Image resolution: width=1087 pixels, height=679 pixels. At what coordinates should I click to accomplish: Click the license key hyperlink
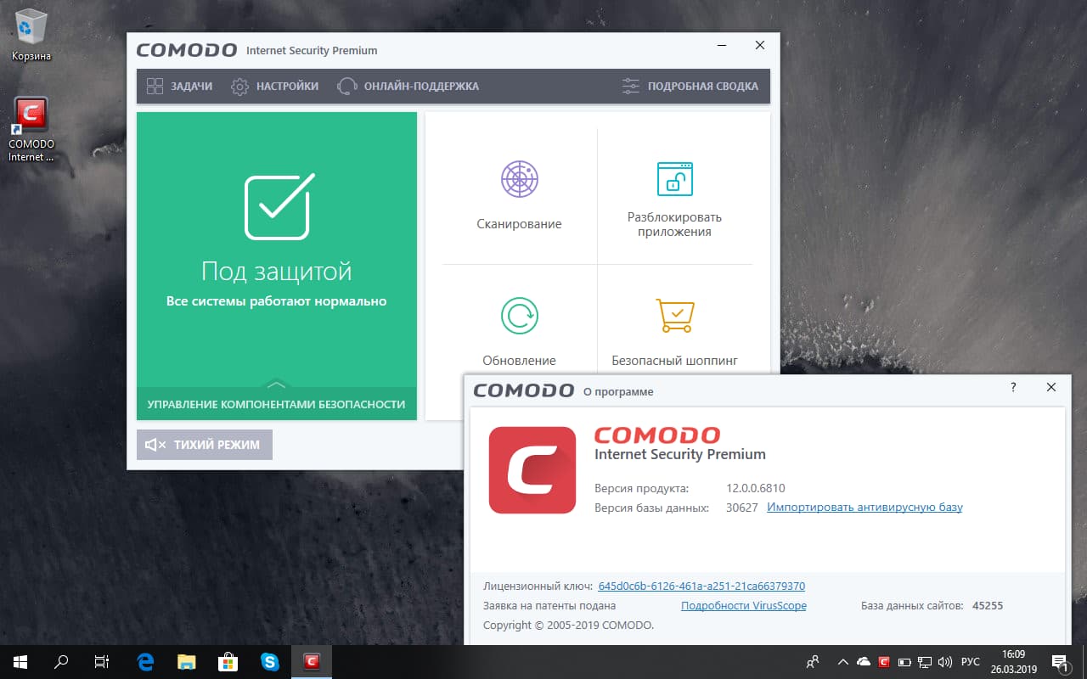click(704, 586)
